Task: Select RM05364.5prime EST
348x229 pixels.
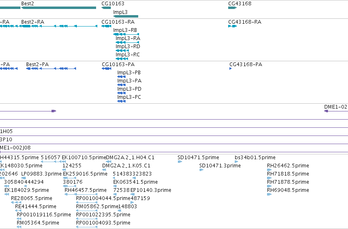Action: click(x=19, y=227)
